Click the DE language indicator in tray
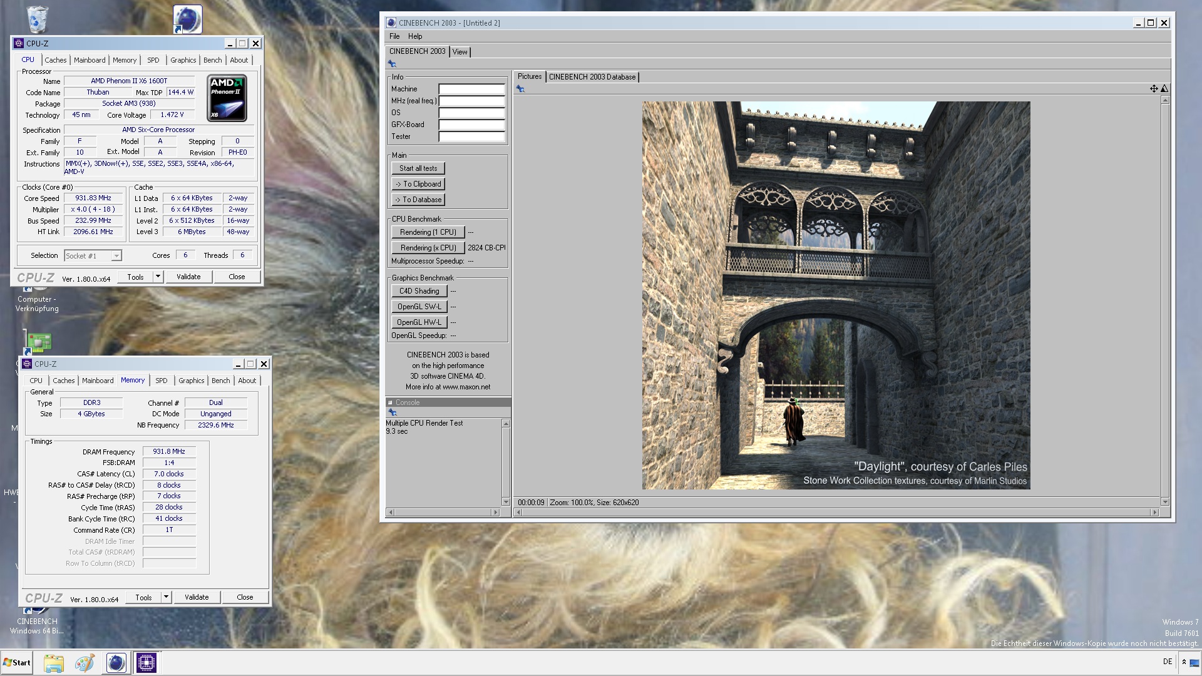The height and width of the screenshot is (676, 1202). click(x=1167, y=662)
